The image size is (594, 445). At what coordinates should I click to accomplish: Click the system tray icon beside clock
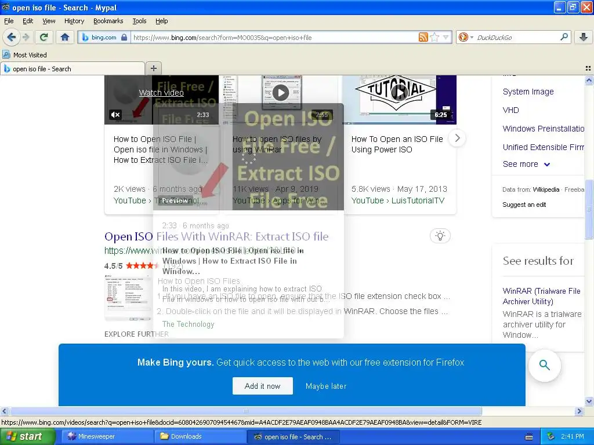[551, 436]
